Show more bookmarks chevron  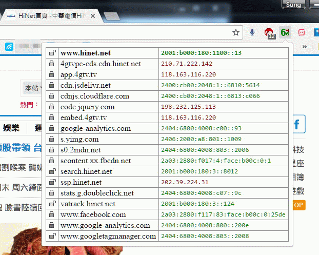[x=304, y=47]
